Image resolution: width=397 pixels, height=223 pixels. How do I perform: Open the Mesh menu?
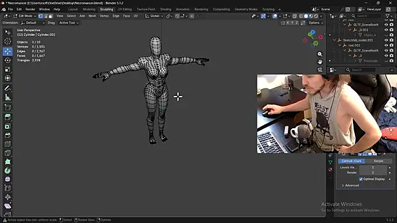92,16
